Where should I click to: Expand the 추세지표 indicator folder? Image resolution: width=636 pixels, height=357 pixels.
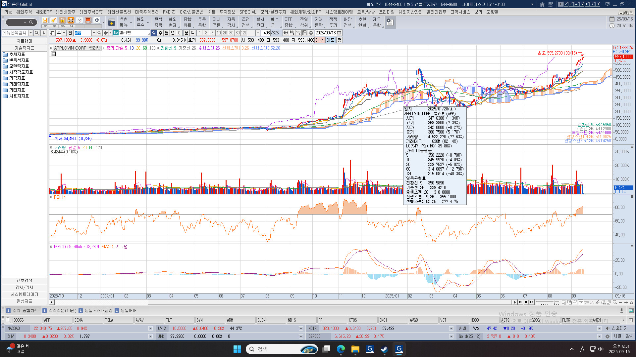(17, 54)
